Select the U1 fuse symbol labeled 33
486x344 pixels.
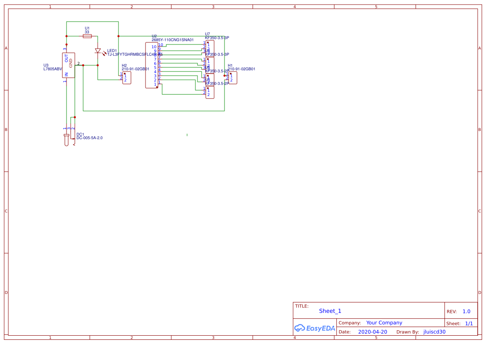point(87,36)
